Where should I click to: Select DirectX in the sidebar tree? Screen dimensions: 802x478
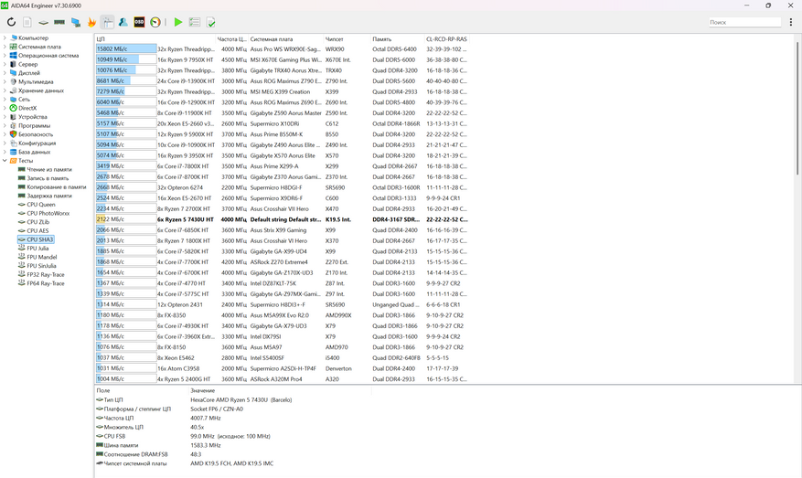coord(27,108)
